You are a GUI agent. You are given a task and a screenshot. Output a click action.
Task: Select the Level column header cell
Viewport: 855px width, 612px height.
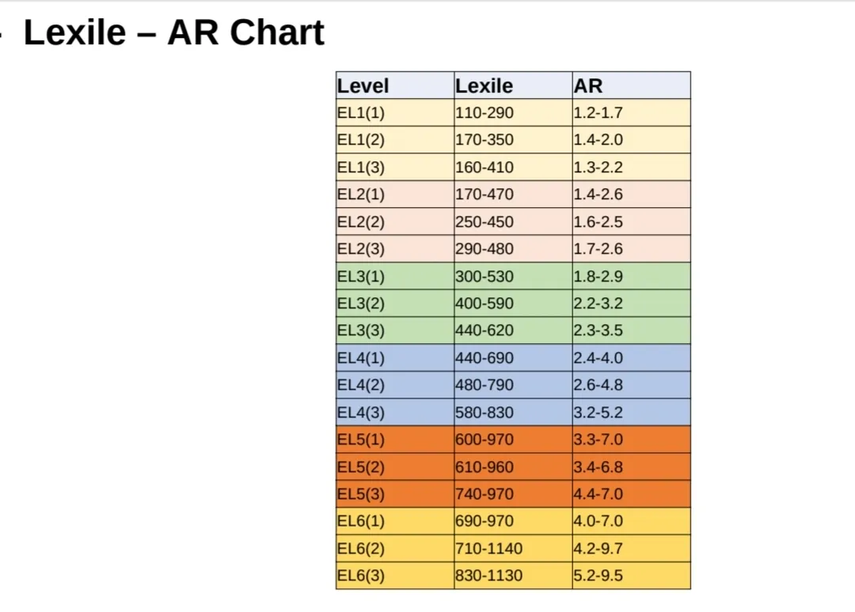(x=394, y=85)
